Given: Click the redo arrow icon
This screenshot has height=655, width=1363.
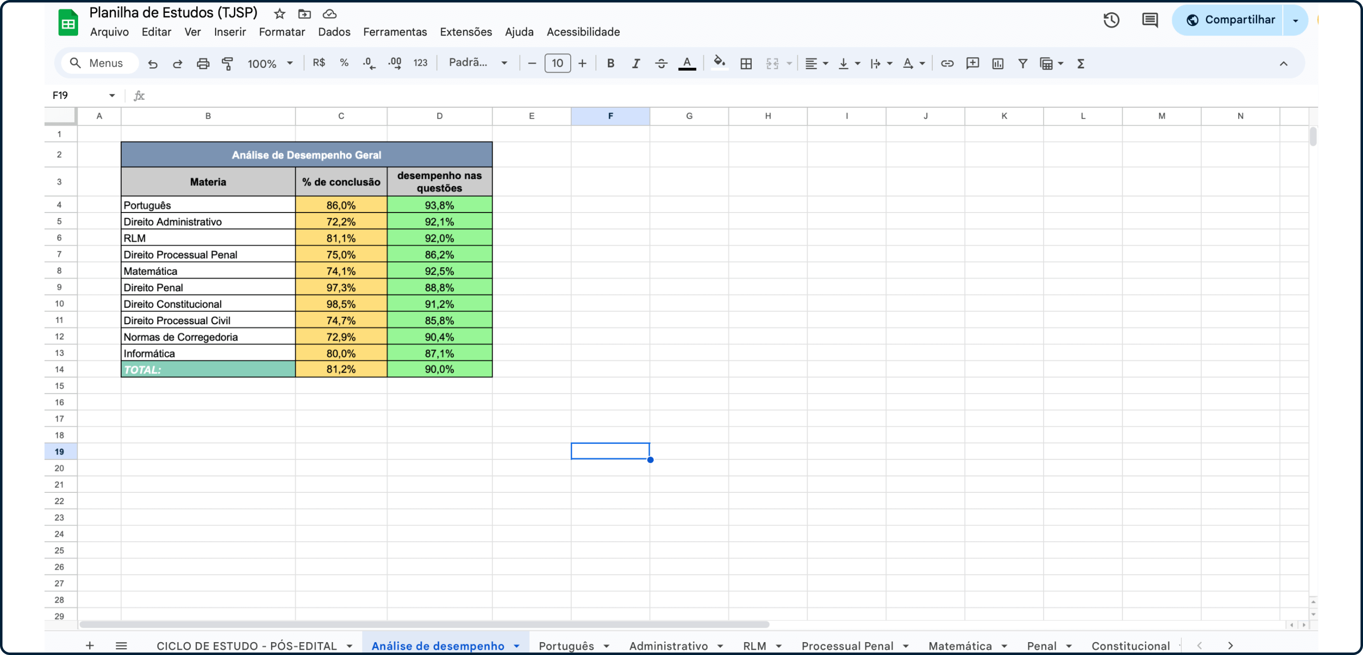Looking at the screenshot, I should pos(178,63).
